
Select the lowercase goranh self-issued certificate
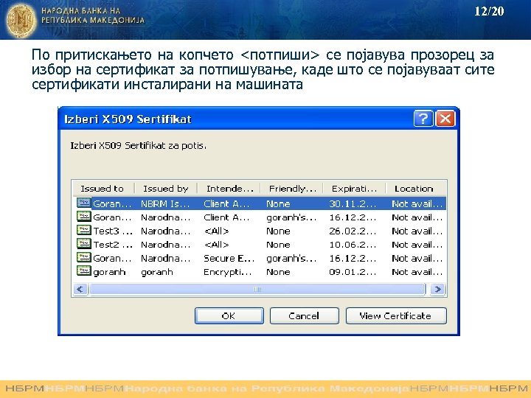(x=260, y=272)
